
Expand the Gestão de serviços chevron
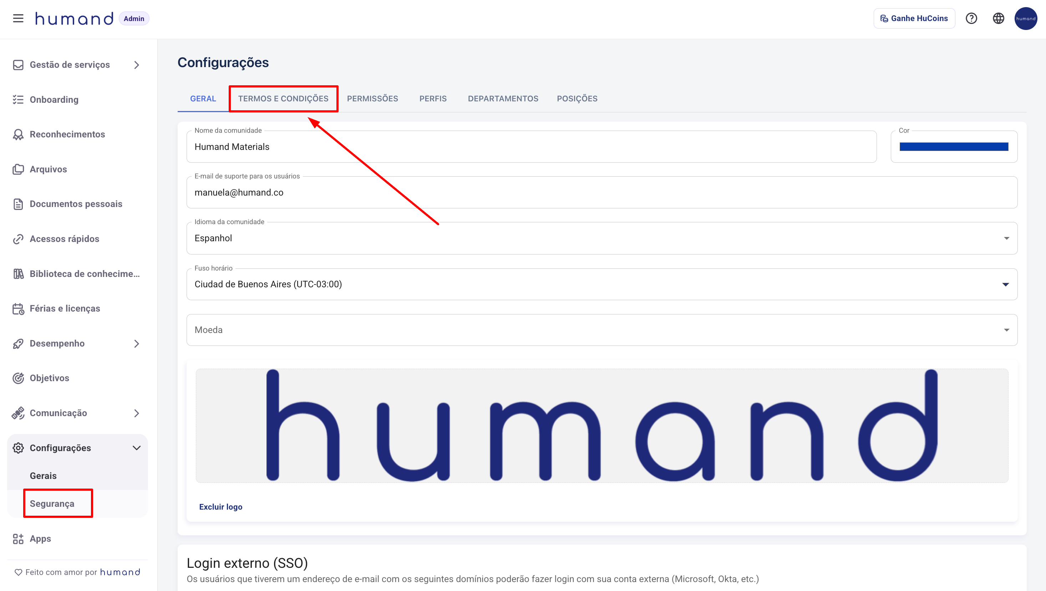[137, 65]
